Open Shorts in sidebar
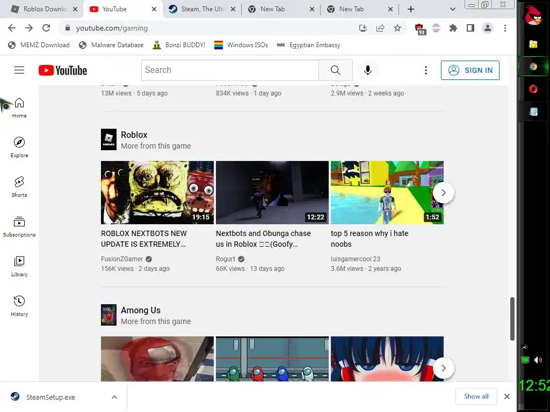The width and height of the screenshot is (550, 412). click(19, 187)
